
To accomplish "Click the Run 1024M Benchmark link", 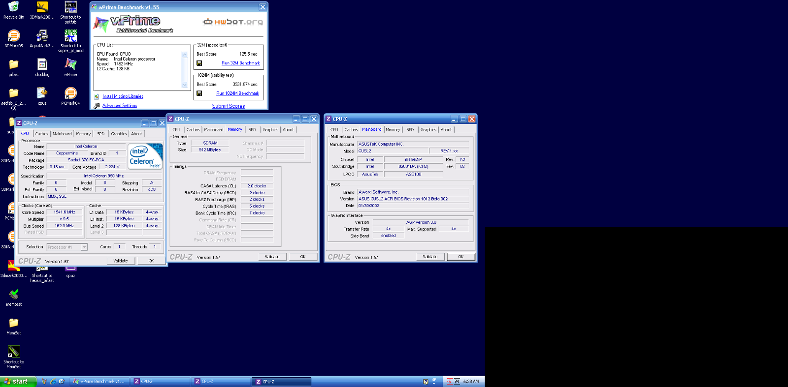I will [x=238, y=93].
